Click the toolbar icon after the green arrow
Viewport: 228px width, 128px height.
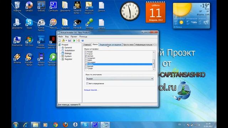pyautogui.click(x=79, y=41)
